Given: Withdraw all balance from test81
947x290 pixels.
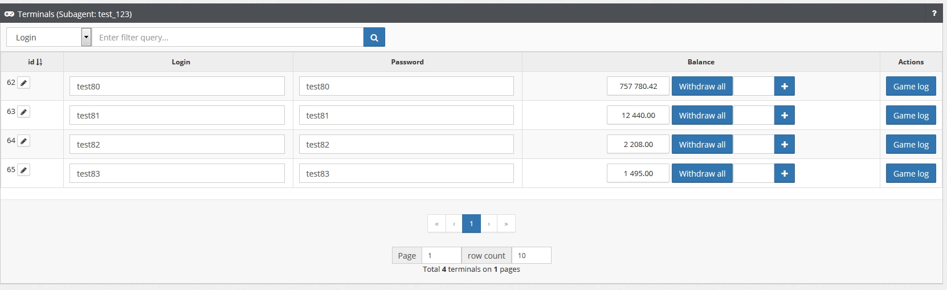Looking at the screenshot, I should pos(702,116).
